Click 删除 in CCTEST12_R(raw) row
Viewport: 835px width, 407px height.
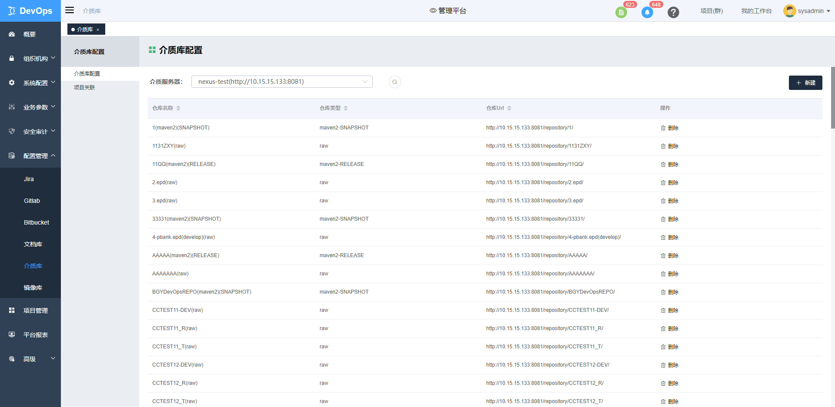coord(673,384)
